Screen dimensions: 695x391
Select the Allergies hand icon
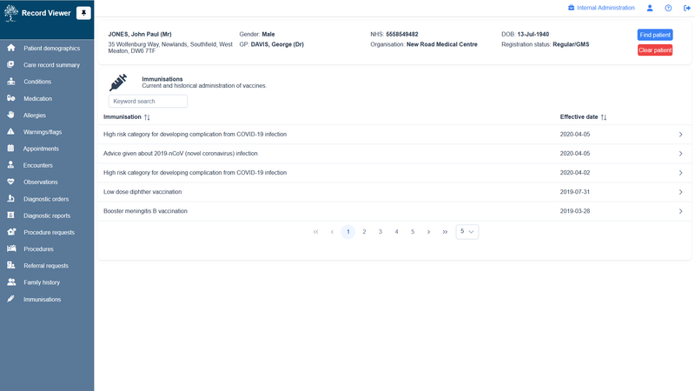tap(11, 115)
